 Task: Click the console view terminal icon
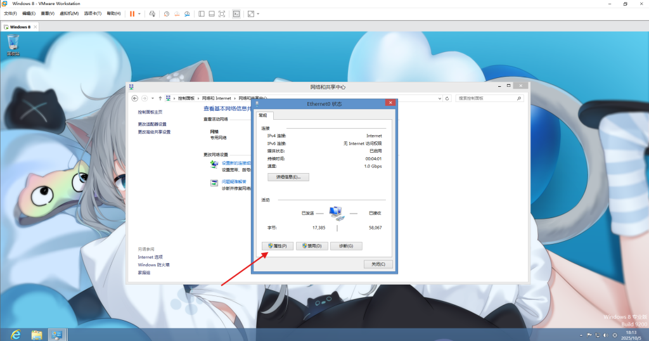(x=236, y=13)
